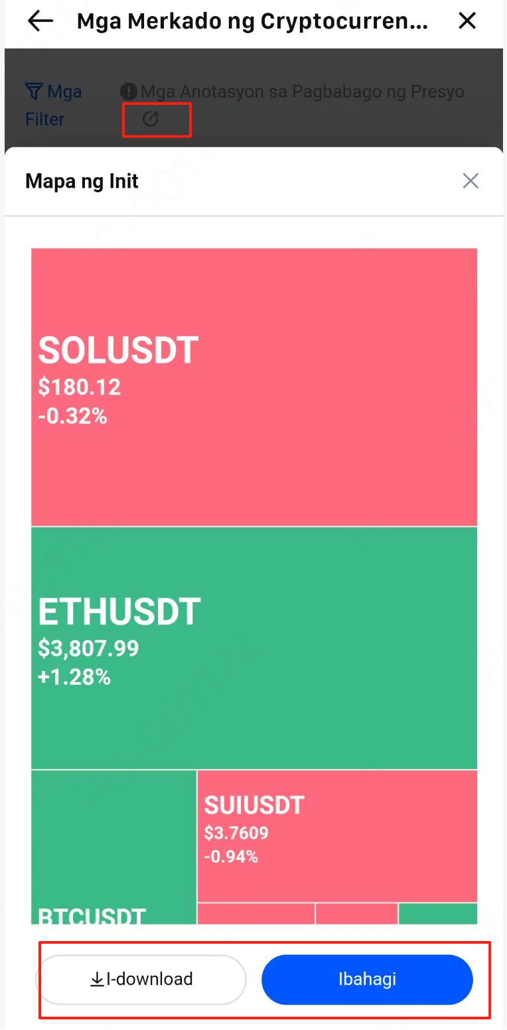Tap Mga Anotasyon sa Pagbabago ng Presyo text
Viewport: 507px width, 1030px height.
pos(302,91)
